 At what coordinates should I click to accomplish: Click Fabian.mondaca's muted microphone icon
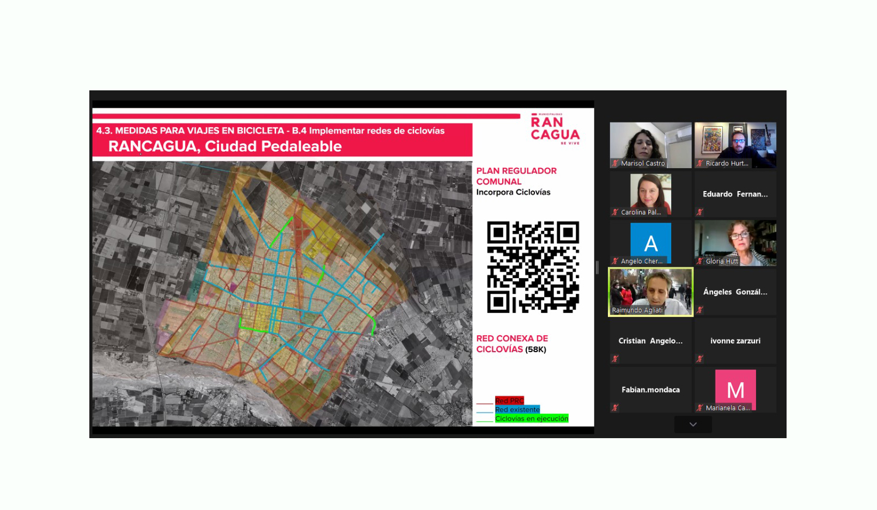(x=615, y=408)
